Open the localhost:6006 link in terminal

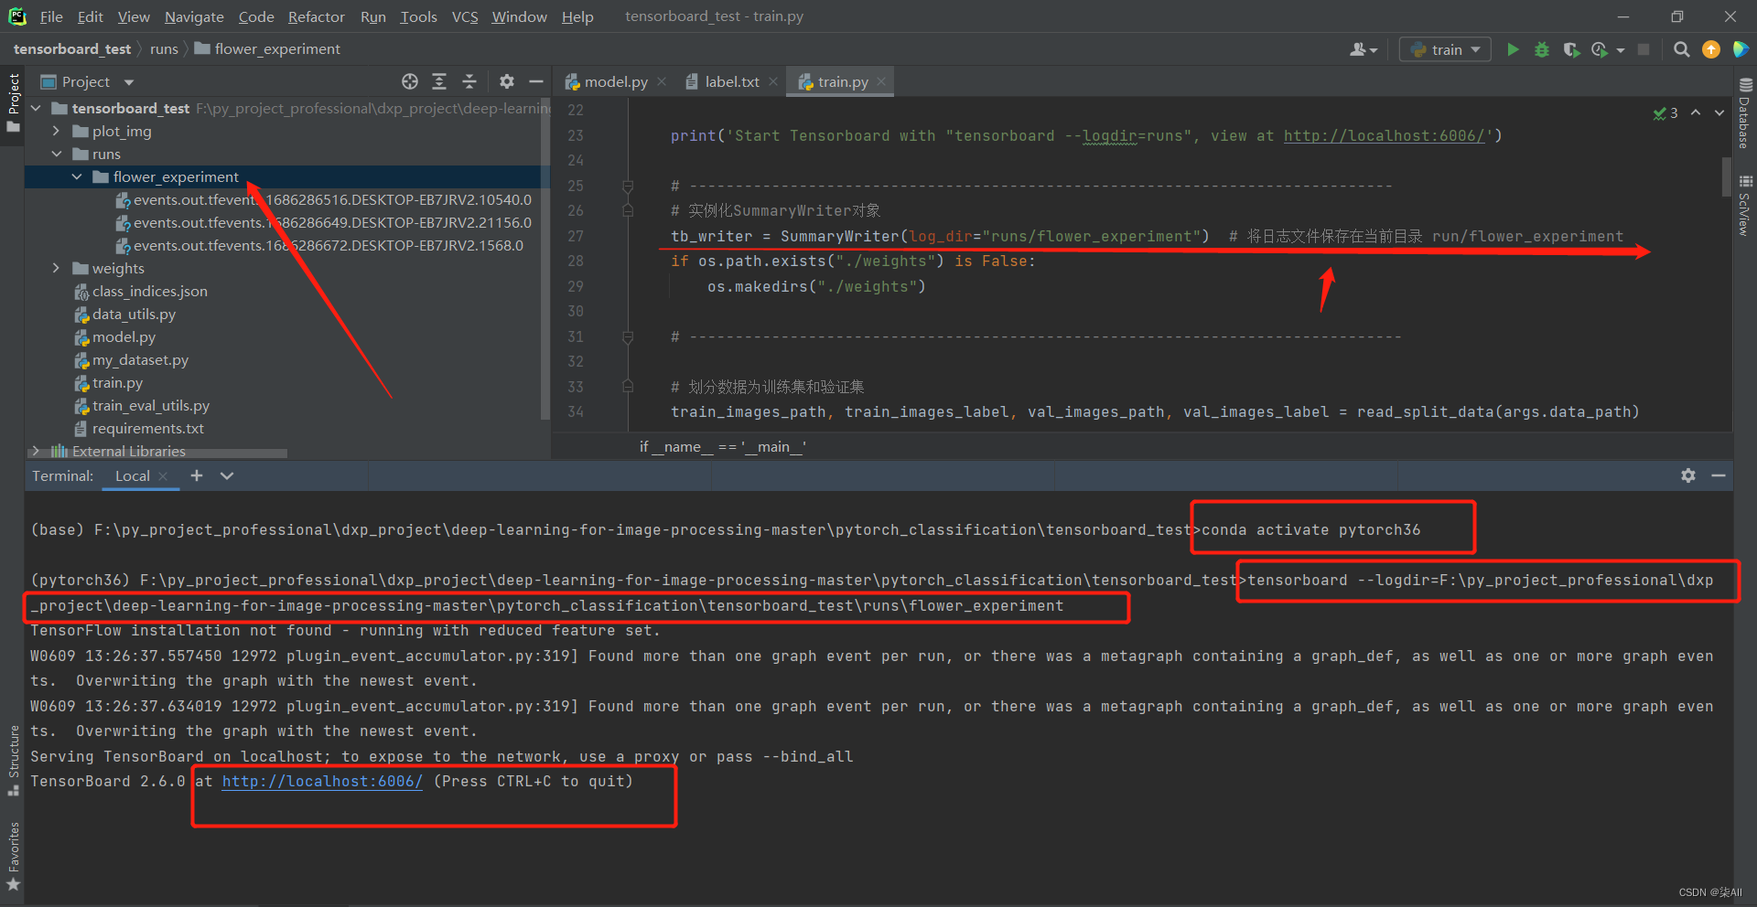(322, 781)
